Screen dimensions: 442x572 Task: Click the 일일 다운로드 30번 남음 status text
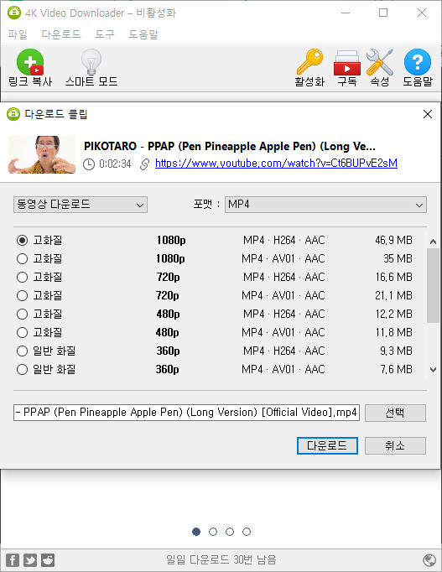point(221,559)
